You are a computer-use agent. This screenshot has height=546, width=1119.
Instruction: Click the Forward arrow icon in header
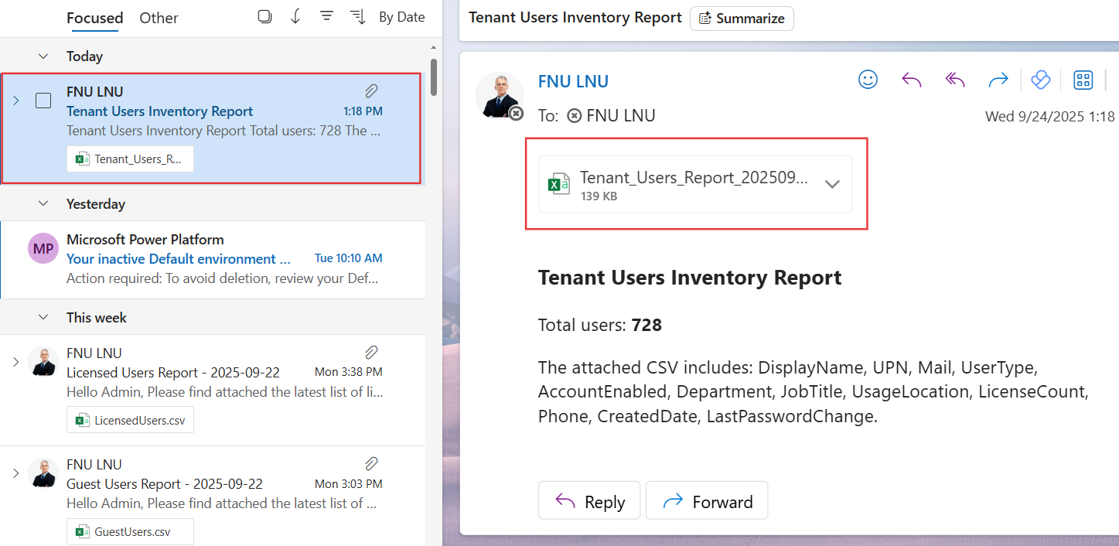tap(998, 80)
